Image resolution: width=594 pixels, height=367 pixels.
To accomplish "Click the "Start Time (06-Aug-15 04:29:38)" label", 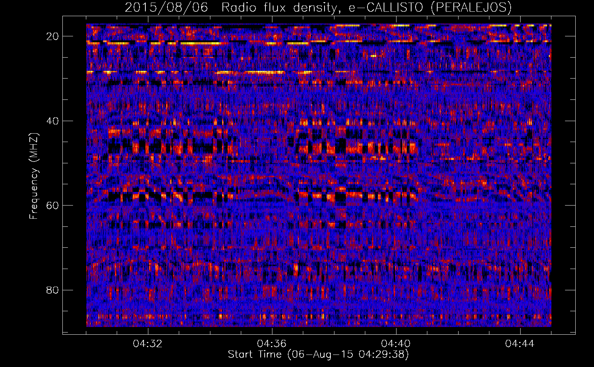I will pos(318,355).
